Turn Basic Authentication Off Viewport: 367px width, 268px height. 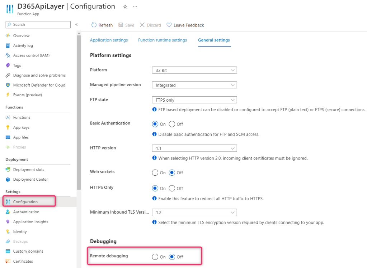[172, 124]
